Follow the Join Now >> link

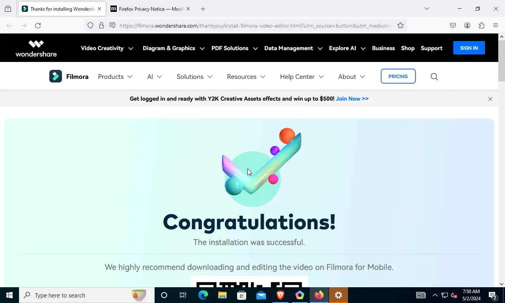352,99
